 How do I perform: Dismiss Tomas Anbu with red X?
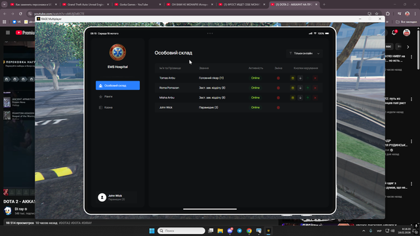coord(315,78)
